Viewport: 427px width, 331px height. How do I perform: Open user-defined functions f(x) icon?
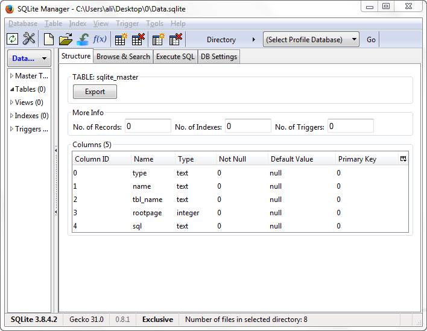100,39
